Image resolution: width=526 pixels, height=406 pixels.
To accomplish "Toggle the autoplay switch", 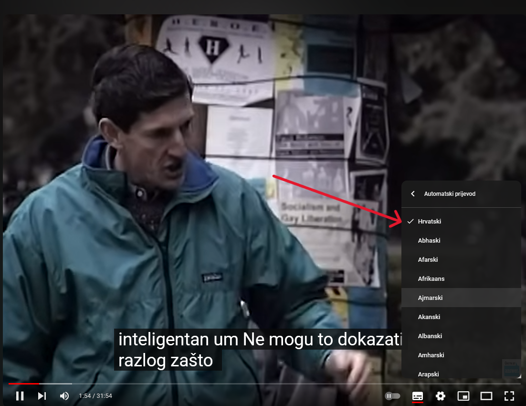I will pos(391,396).
